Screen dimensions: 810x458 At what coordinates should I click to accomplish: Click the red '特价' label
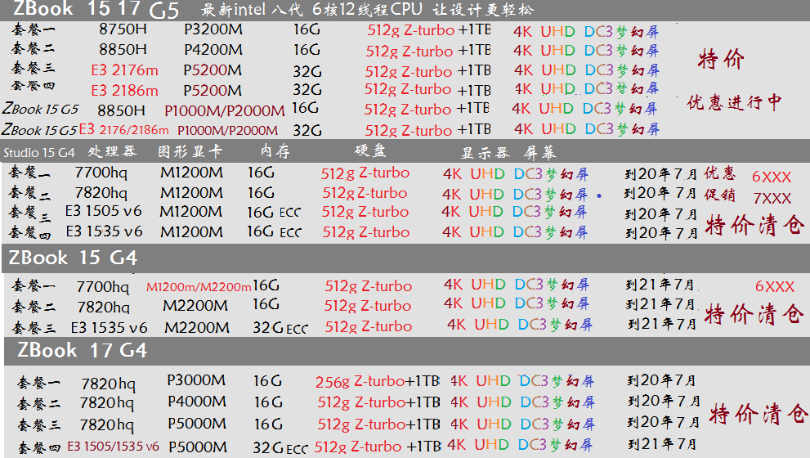click(721, 59)
